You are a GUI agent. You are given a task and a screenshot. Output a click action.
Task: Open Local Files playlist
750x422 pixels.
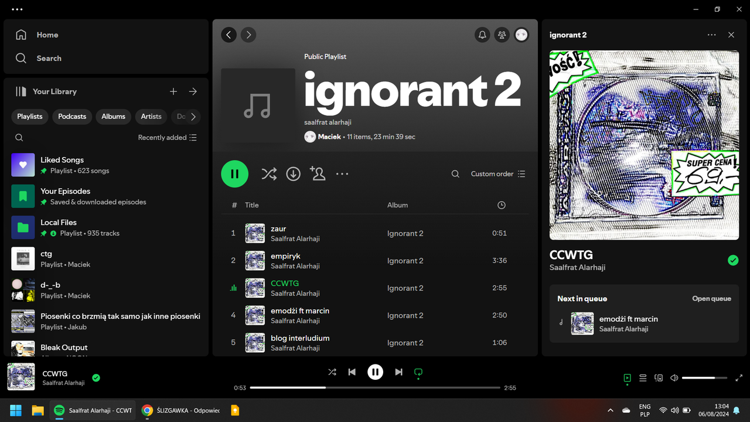[x=106, y=227]
